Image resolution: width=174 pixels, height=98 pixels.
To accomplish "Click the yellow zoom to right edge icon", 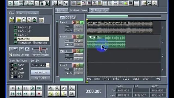I will coord(64,94).
